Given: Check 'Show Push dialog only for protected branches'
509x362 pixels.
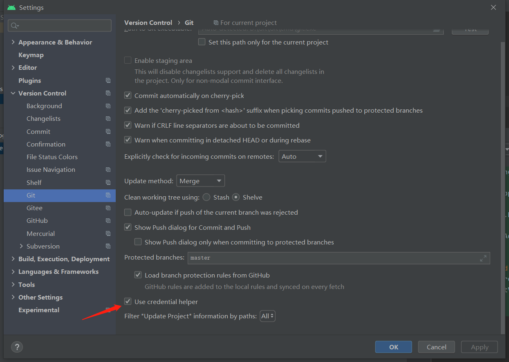Looking at the screenshot, I should tap(138, 242).
